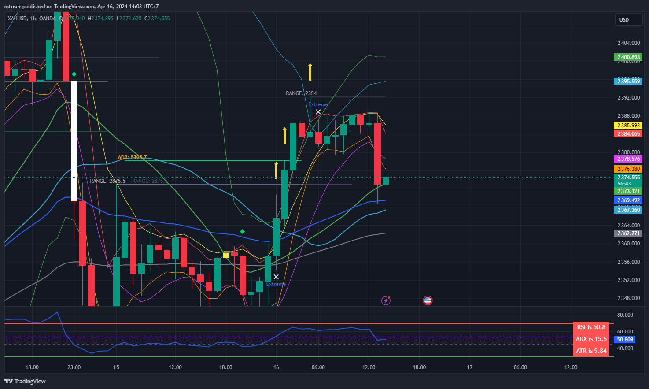Click the TradingView logo
The image size is (649, 389).
coord(25,381)
